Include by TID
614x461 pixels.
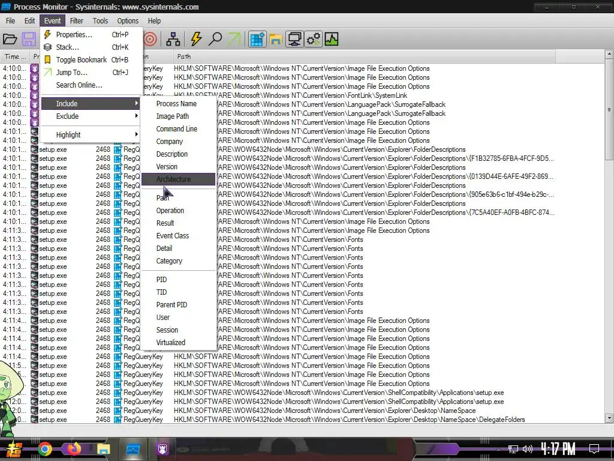point(178,292)
